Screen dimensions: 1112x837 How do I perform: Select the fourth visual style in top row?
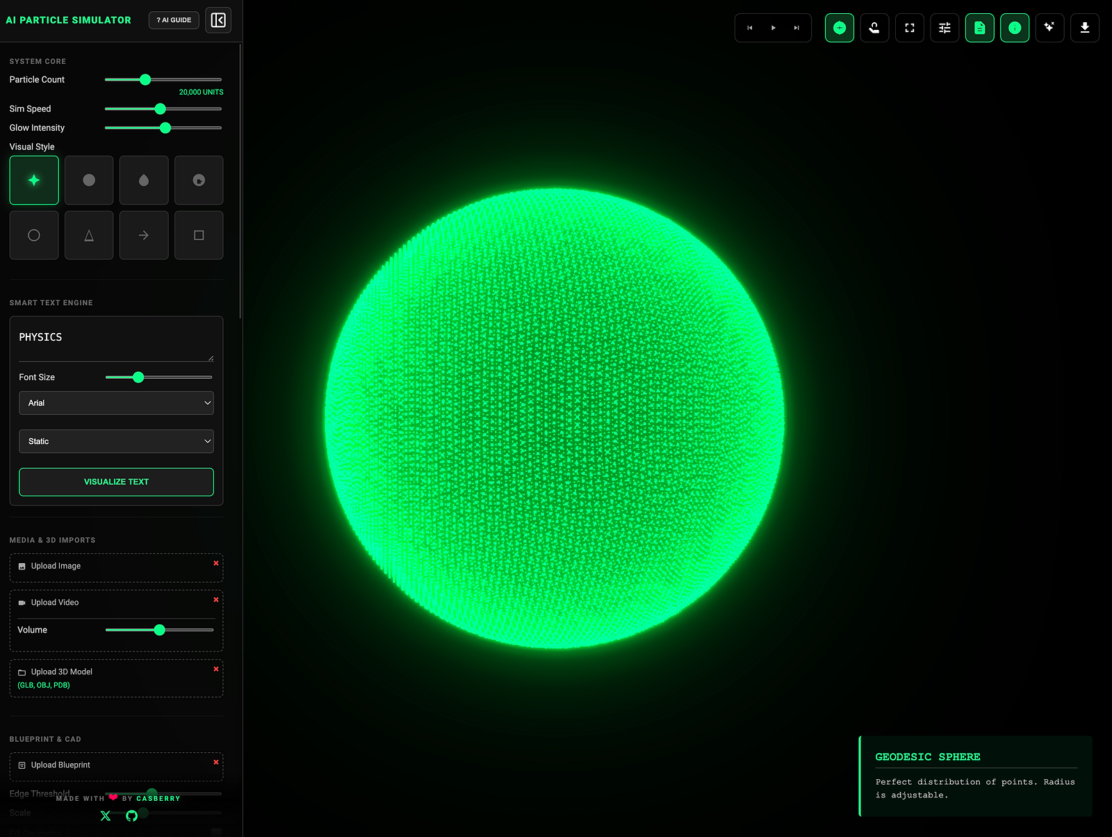tap(199, 180)
